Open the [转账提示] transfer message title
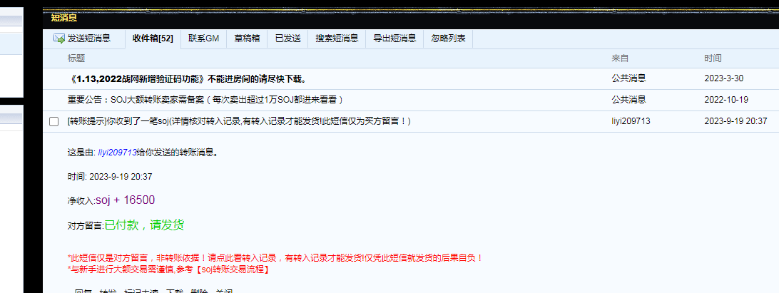Screen dimensions: 779x293 (x=239, y=121)
